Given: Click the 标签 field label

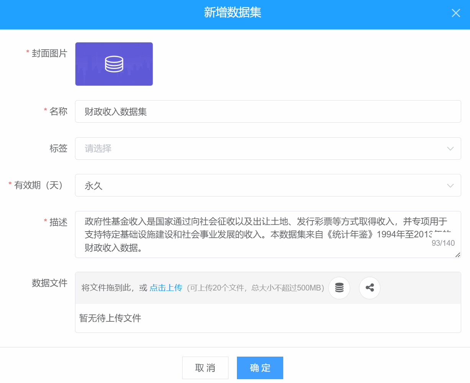Looking at the screenshot, I should pos(59,148).
